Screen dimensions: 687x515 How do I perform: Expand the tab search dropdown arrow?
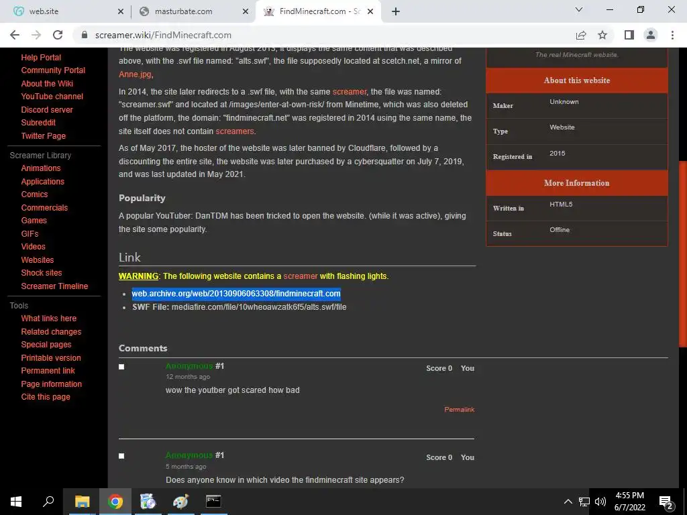click(x=579, y=9)
